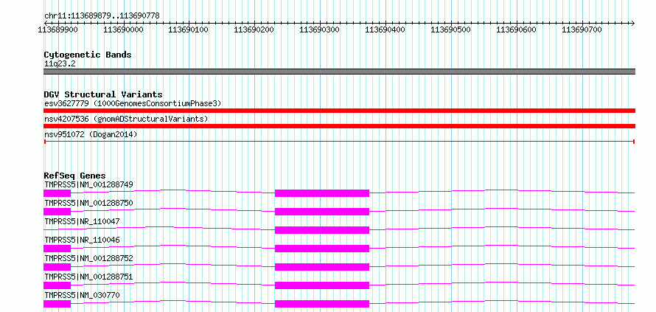Open transcript TMPRSS5|NR_110046 label

tap(82, 240)
